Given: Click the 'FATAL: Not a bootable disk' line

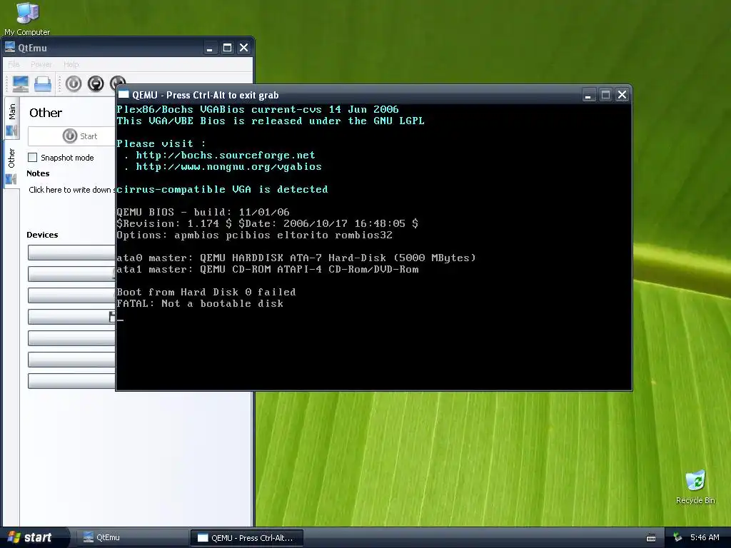Looking at the screenshot, I should [200, 304].
